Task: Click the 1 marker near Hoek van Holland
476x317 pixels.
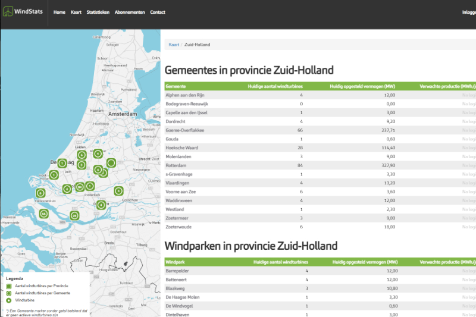Action: pyautogui.click(x=54, y=175)
